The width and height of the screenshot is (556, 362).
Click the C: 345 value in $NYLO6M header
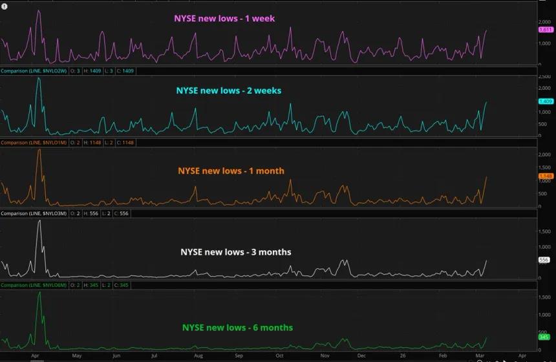(x=122, y=285)
